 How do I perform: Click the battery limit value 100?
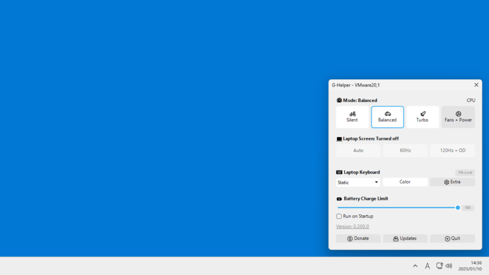[x=467, y=208]
